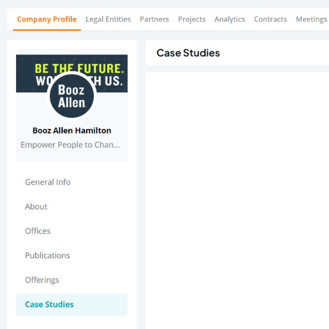This screenshot has height=329, width=329.
Task: View the Analytics tab
Action: pyautogui.click(x=230, y=19)
